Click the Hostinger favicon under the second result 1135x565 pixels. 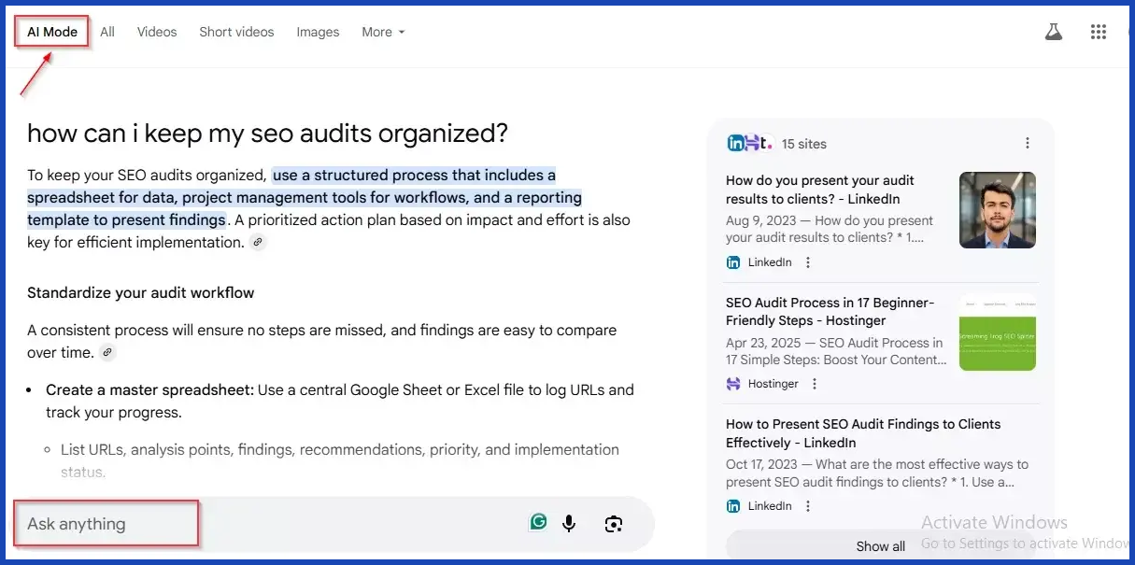(x=733, y=384)
